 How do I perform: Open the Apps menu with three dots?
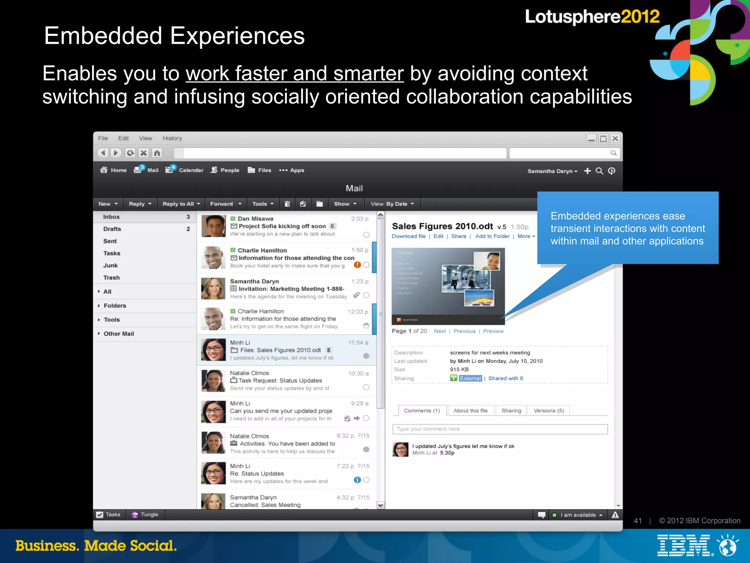[x=292, y=170]
